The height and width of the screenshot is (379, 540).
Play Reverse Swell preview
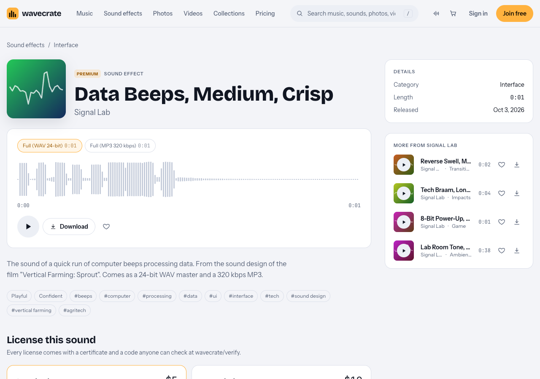coord(404,165)
